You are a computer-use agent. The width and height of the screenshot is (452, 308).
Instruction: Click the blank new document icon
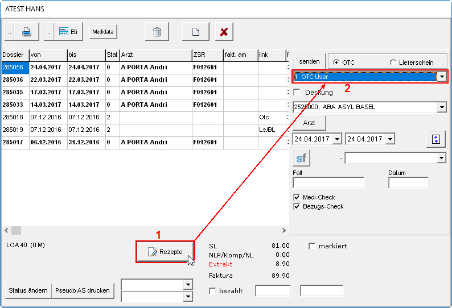195,32
